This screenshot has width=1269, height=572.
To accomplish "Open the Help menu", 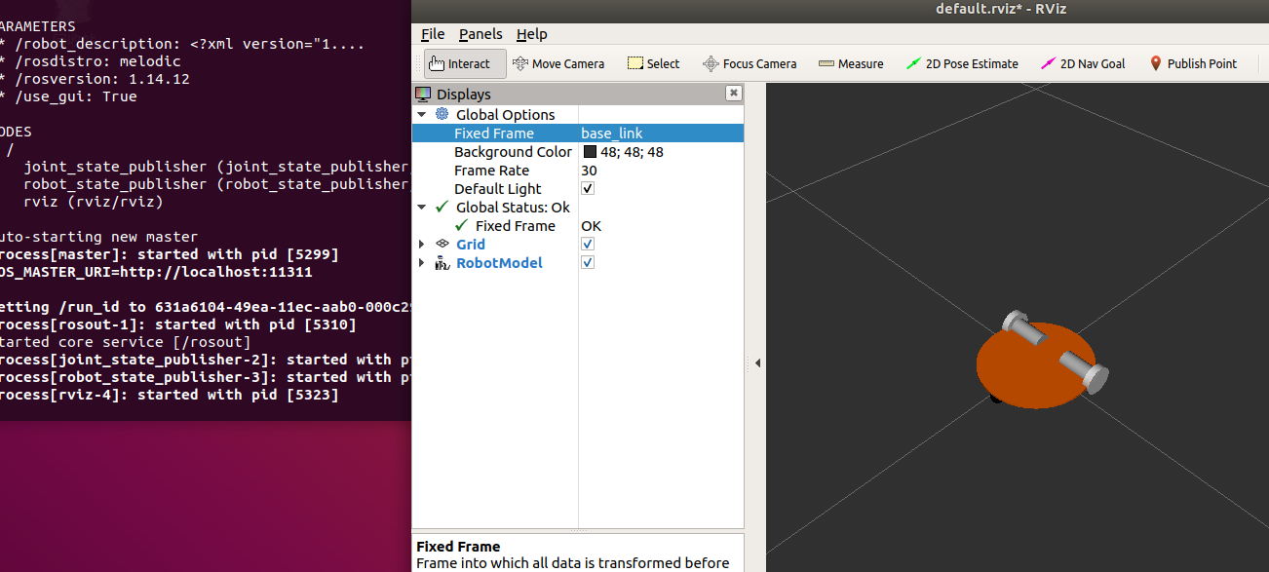I will (531, 33).
